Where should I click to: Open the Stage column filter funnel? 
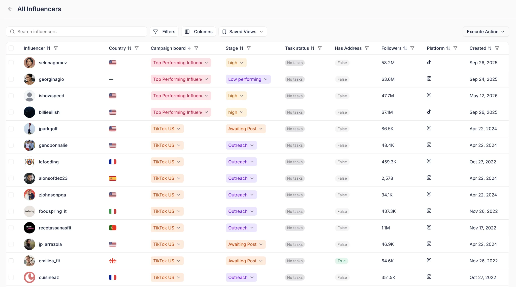249,48
